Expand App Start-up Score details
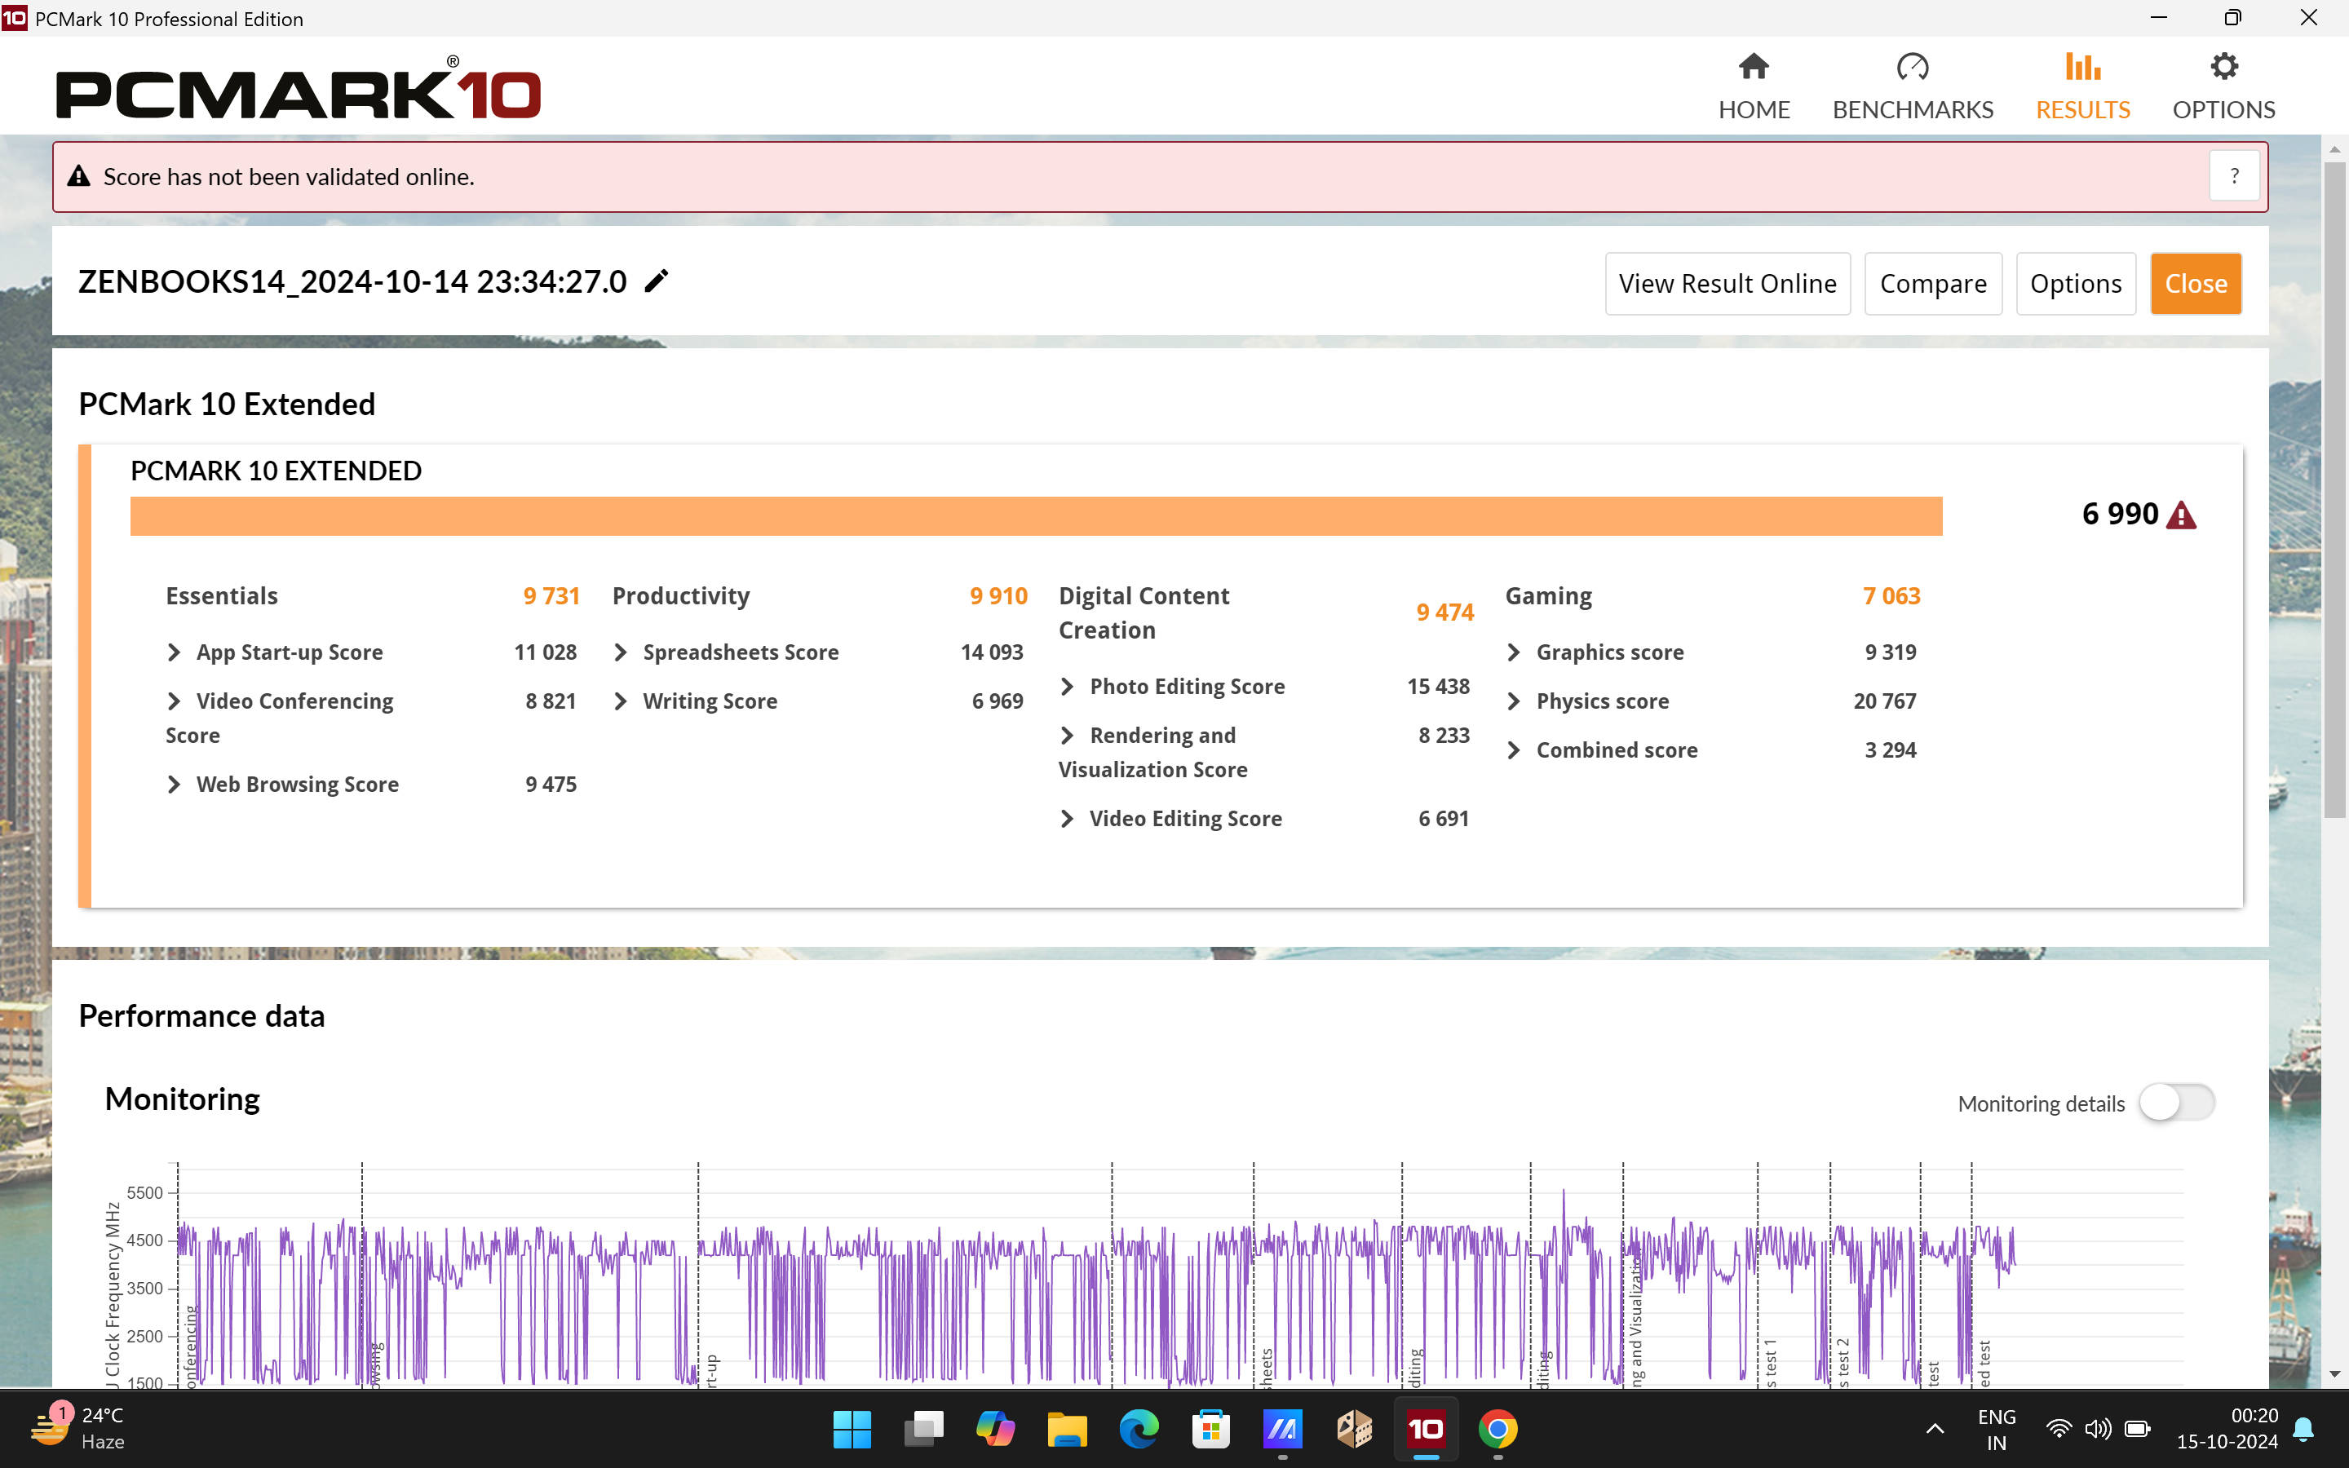The width and height of the screenshot is (2349, 1468). tap(175, 652)
